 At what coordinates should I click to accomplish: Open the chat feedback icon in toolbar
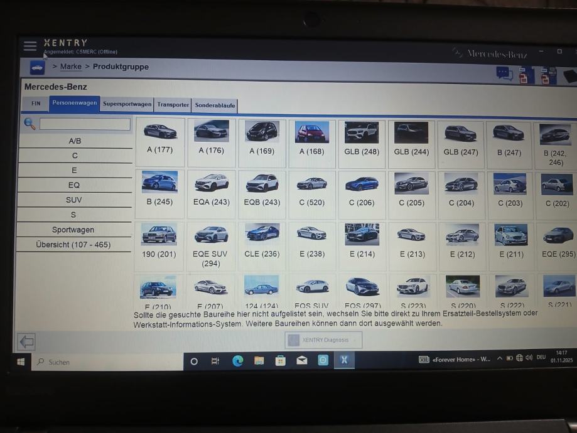pos(505,73)
